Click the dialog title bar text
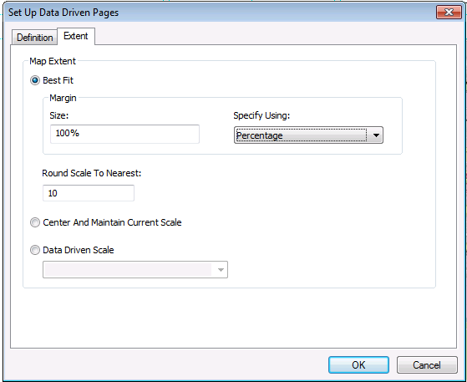The image size is (467, 382). (x=63, y=13)
